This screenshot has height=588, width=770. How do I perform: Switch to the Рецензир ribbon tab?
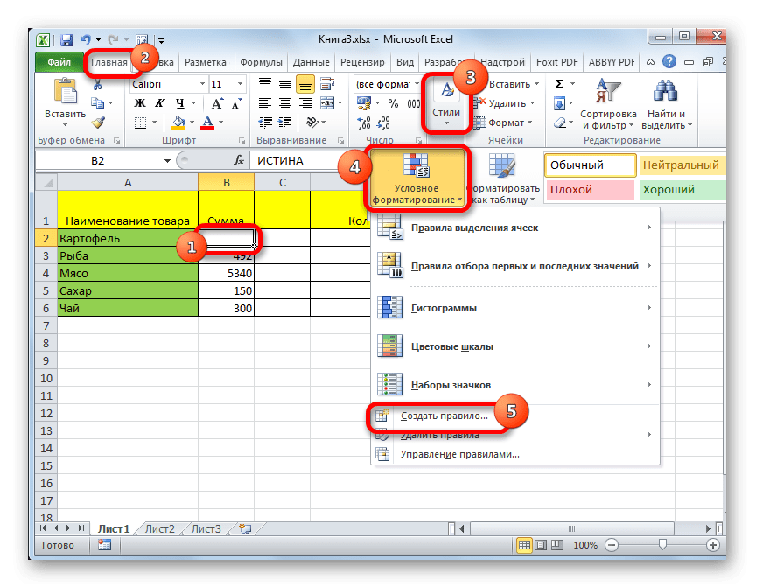362,62
